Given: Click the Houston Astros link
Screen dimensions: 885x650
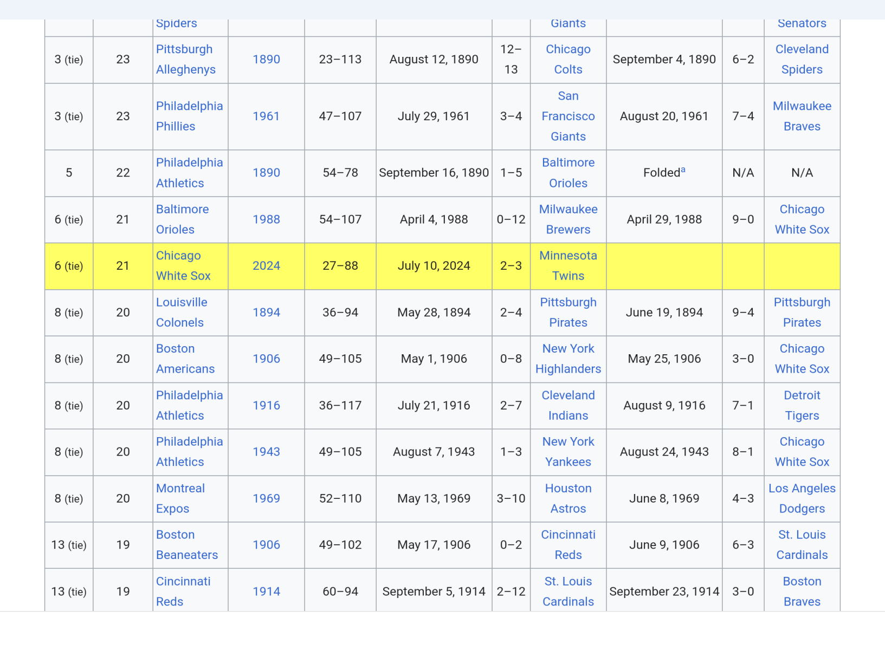Looking at the screenshot, I should (567, 498).
